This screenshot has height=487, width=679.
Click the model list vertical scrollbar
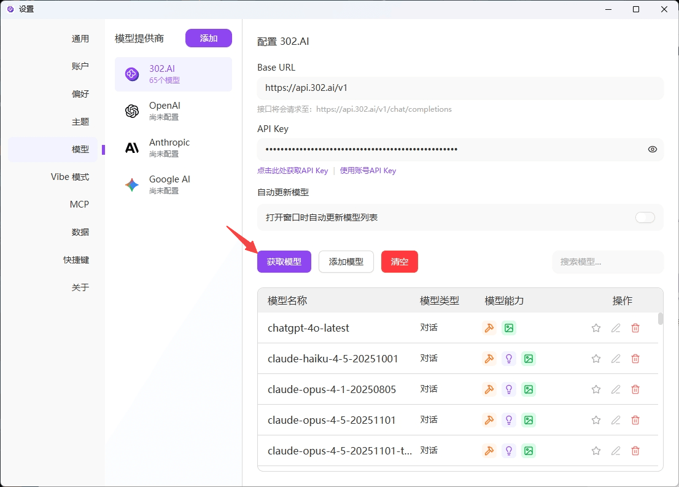[661, 319]
